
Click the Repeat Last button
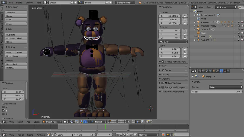coord(16,64)
